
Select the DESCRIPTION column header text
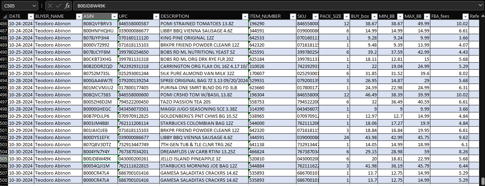(x=175, y=16)
